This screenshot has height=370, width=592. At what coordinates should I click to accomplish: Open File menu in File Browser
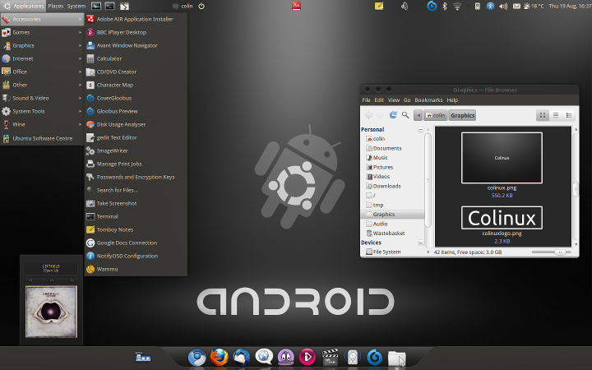click(366, 100)
